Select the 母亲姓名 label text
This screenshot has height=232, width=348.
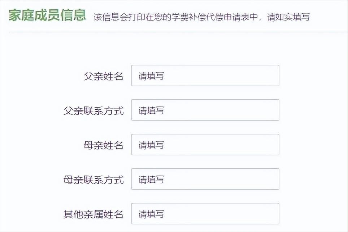point(104,145)
